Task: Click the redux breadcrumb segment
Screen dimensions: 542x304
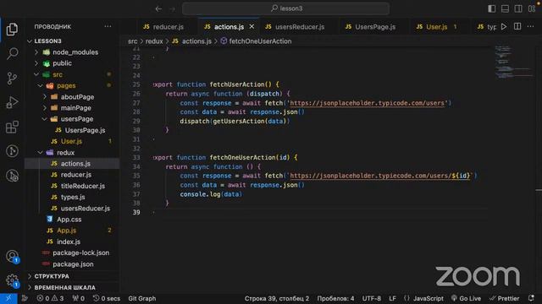Action: [x=154, y=41]
